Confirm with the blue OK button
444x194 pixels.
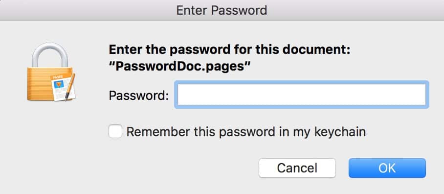tap(387, 168)
